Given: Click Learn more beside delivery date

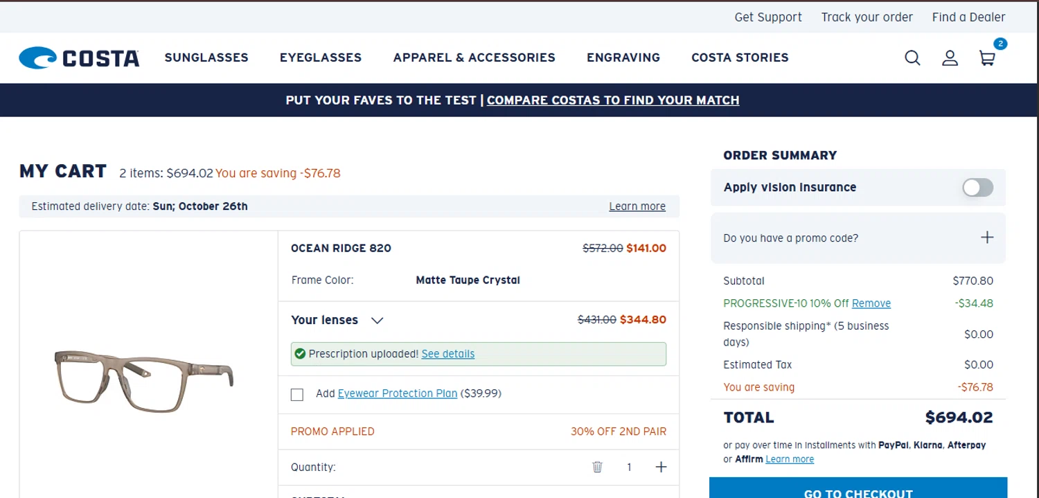Looking at the screenshot, I should click(x=637, y=206).
